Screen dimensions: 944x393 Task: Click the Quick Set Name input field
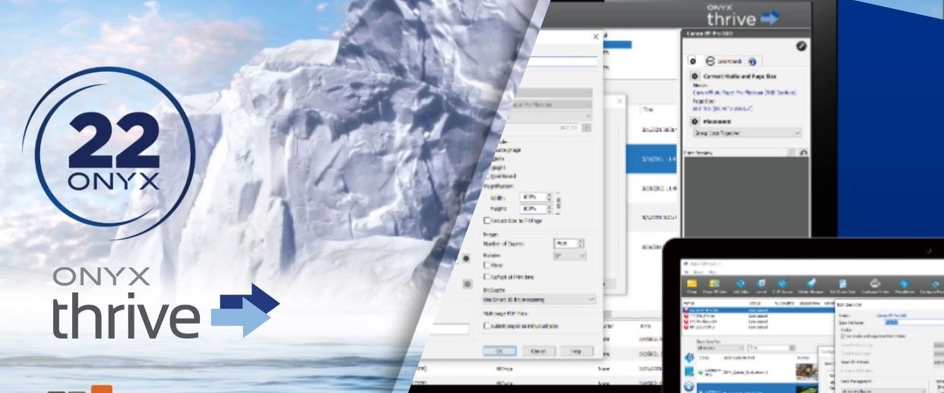click(x=914, y=322)
